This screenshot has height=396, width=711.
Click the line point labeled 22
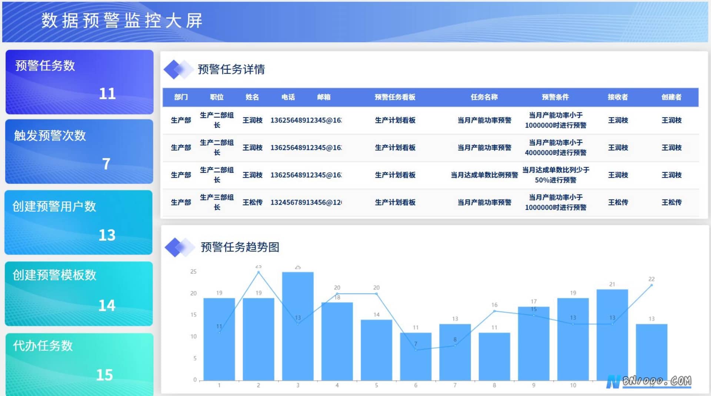[x=651, y=285]
